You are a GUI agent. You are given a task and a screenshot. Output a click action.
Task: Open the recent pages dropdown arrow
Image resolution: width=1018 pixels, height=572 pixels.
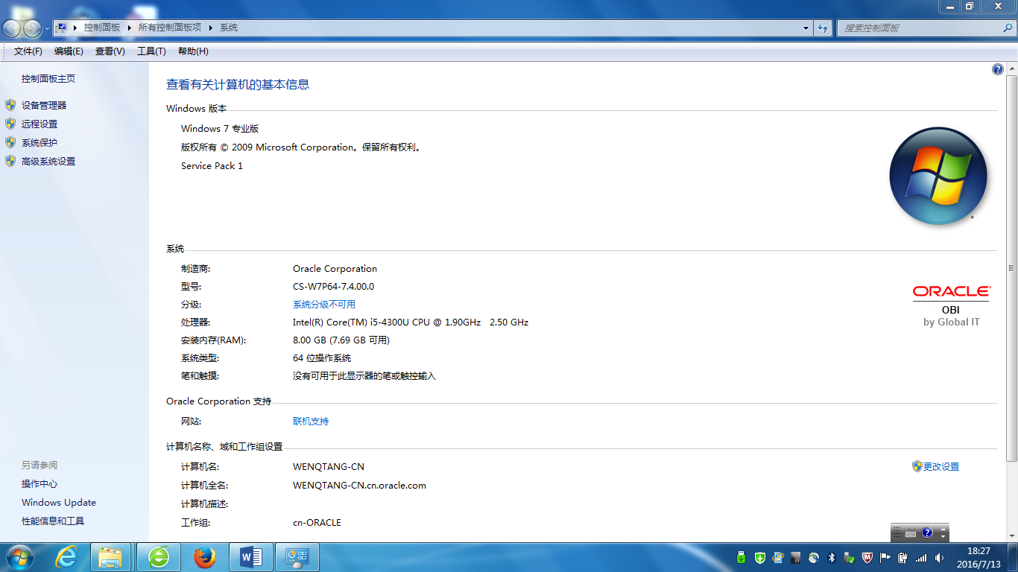tap(47, 28)
